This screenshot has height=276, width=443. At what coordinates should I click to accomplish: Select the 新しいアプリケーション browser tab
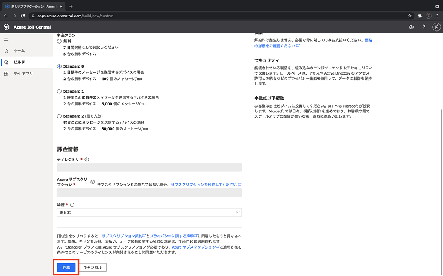(34, 6)
